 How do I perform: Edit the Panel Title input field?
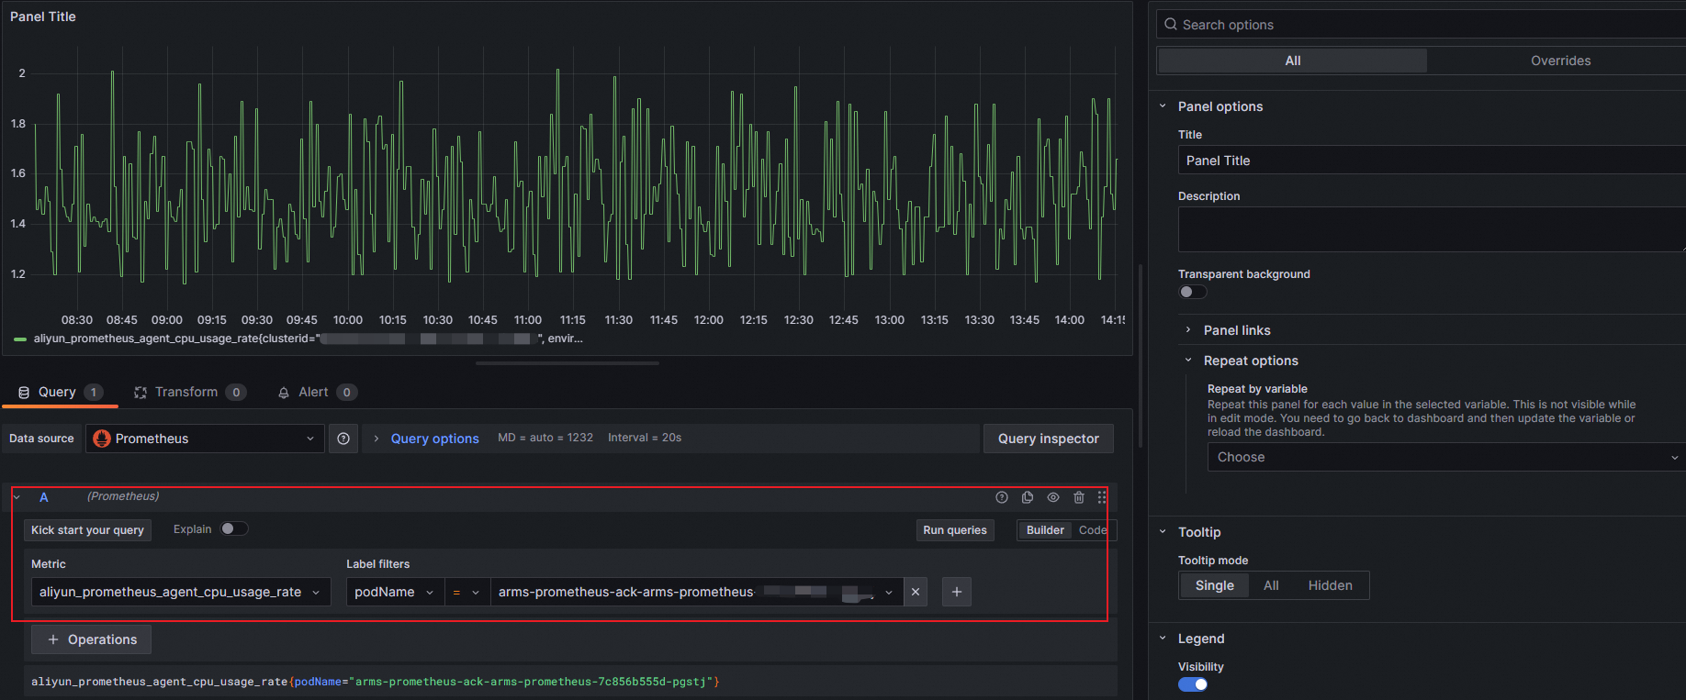(1433, 161)
